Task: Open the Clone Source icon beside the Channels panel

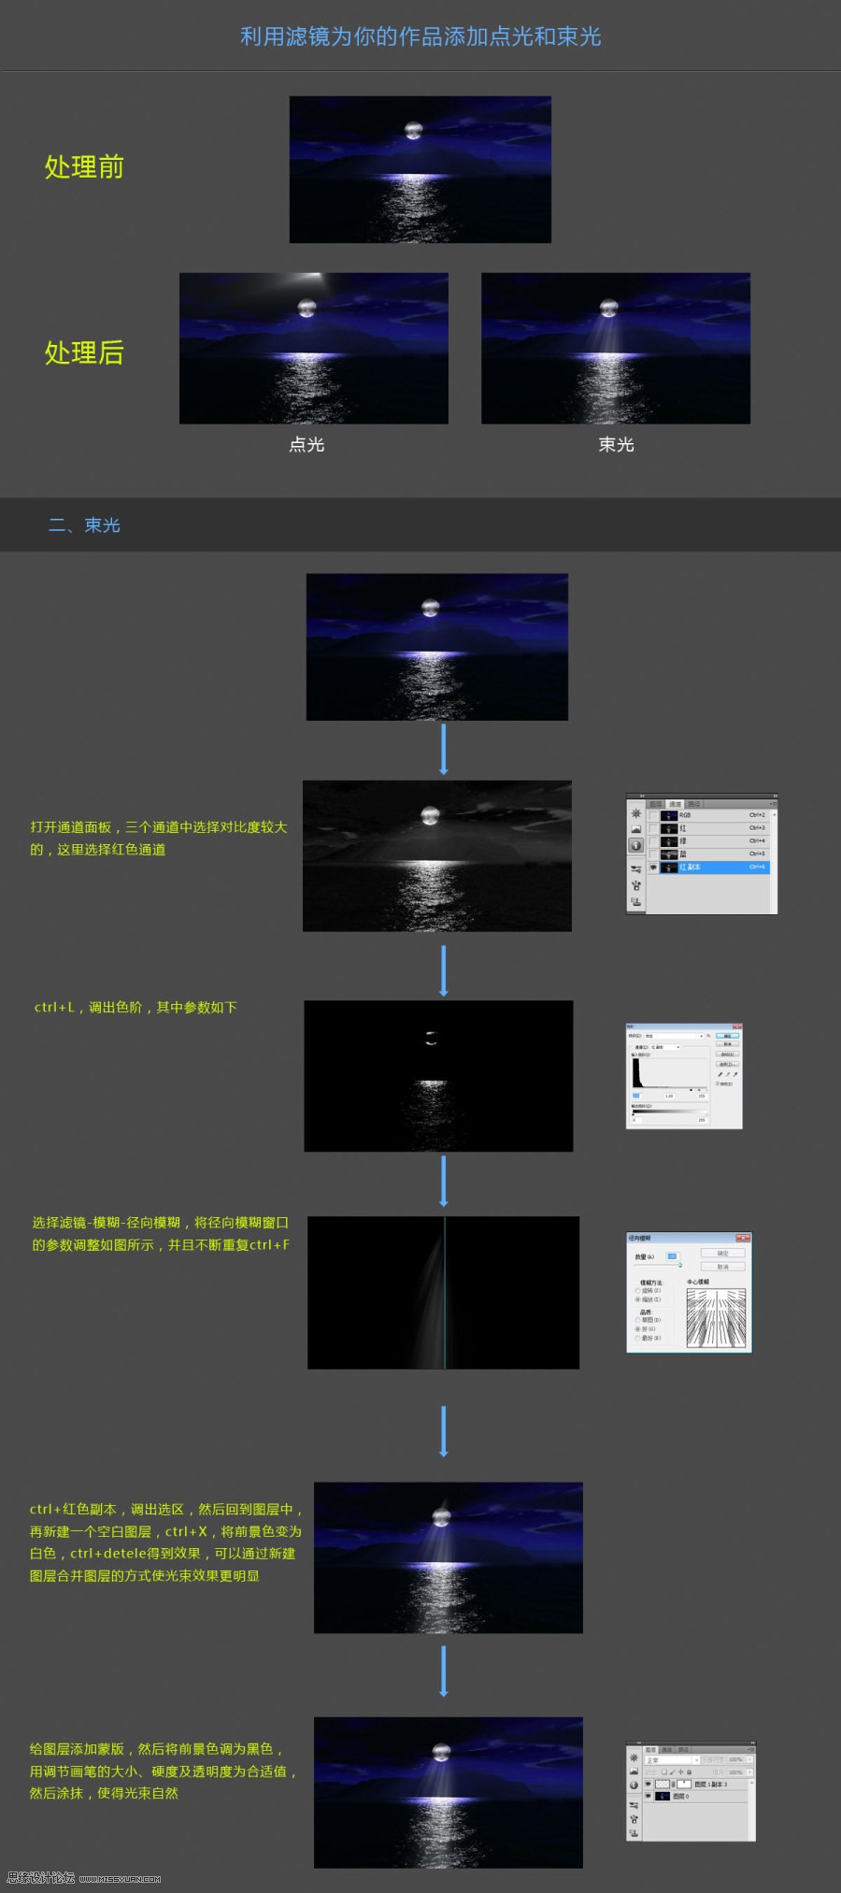Action: 636,885
